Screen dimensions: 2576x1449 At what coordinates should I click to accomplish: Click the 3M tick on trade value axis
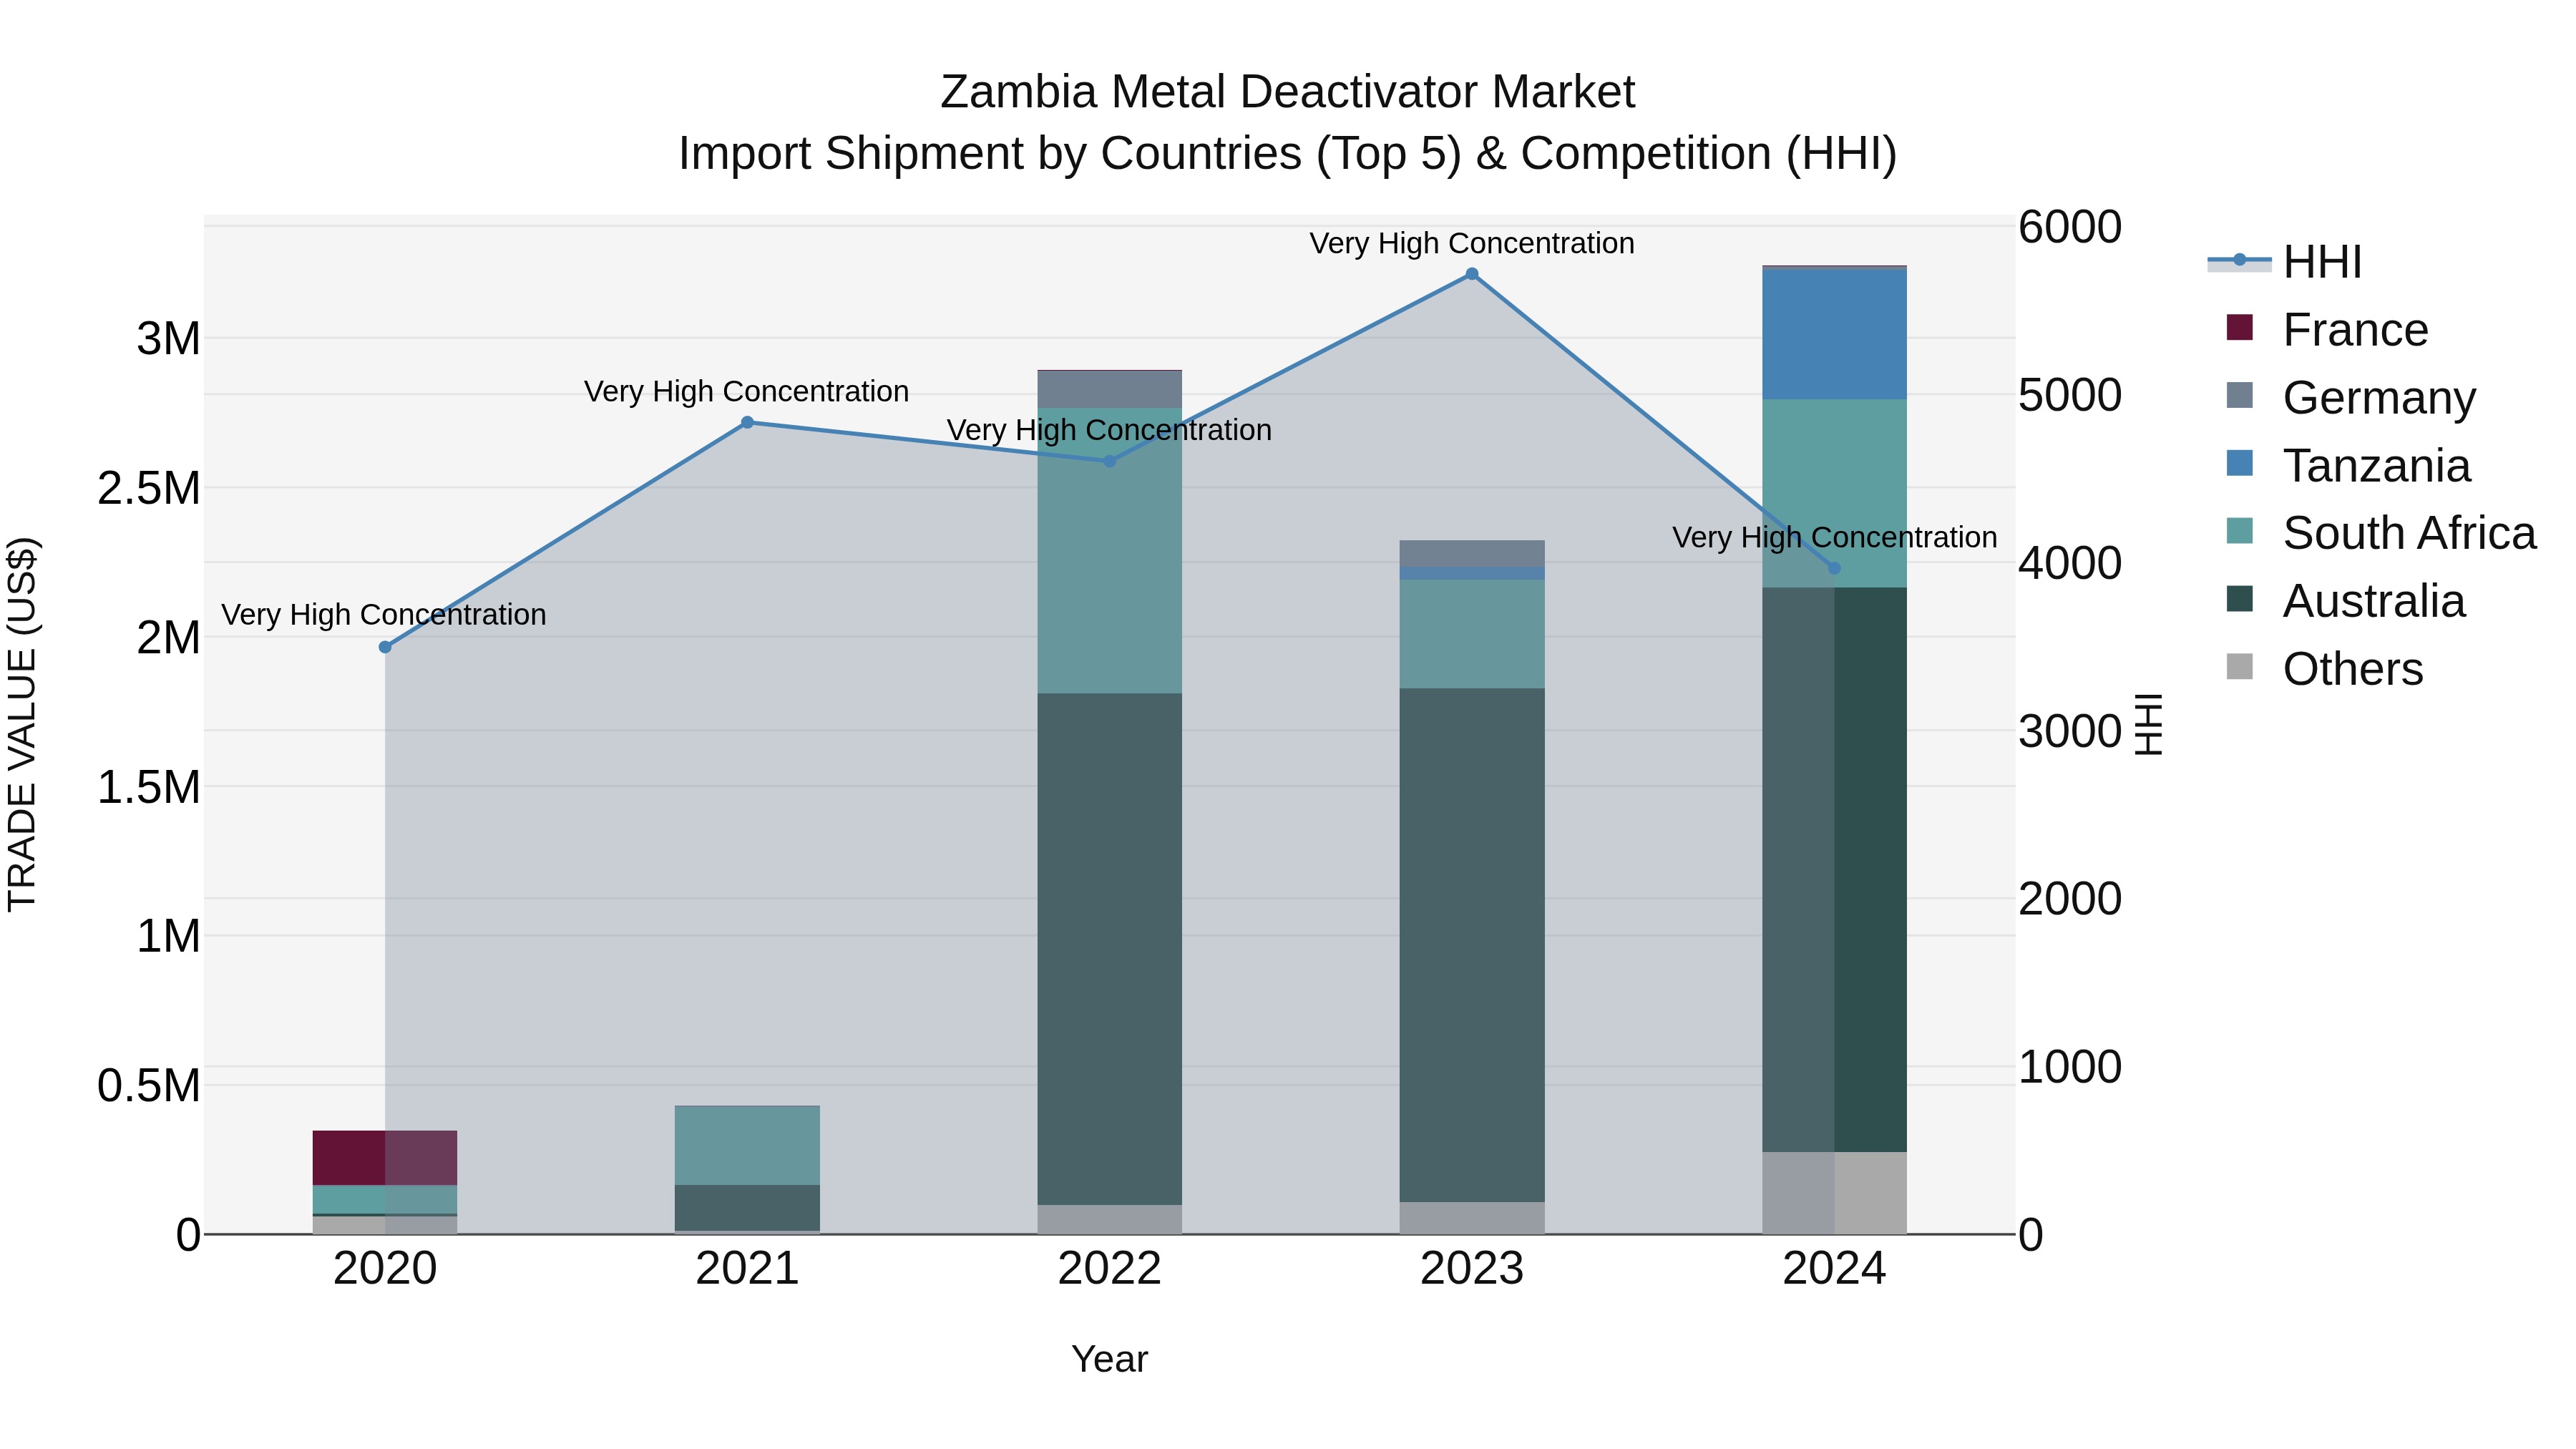(168, 339)
